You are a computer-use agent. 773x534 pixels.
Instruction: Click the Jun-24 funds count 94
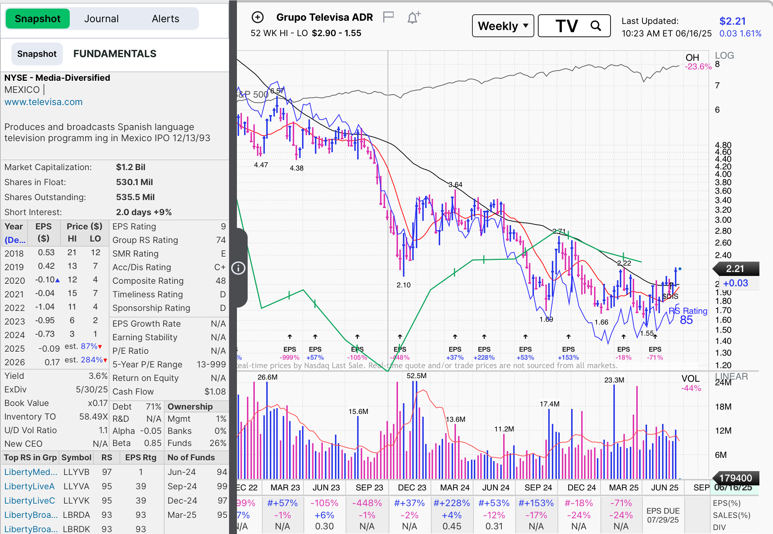pos(222,472)
